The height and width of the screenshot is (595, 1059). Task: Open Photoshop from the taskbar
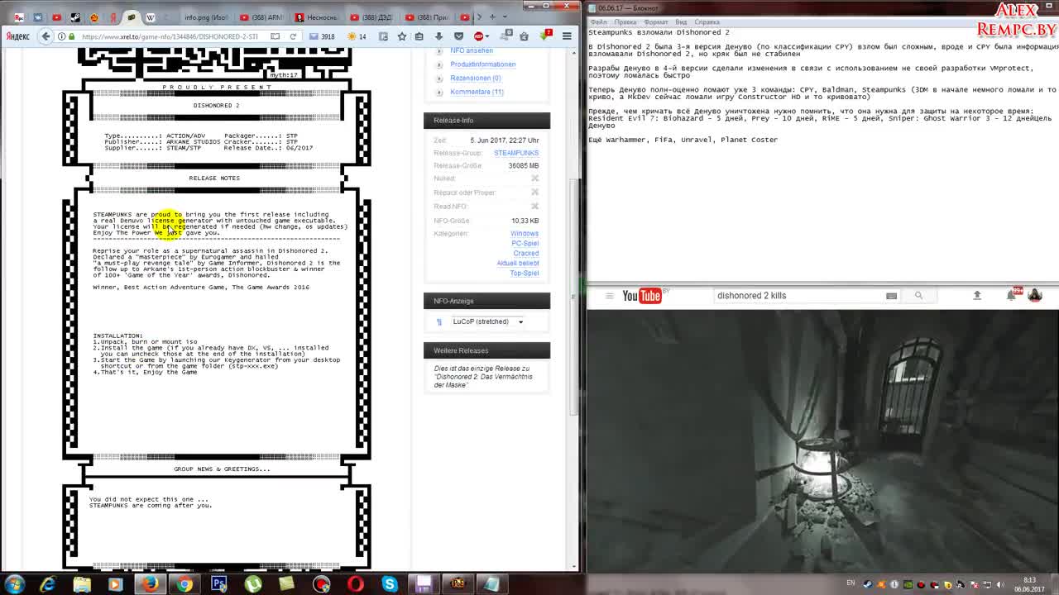pos(218,584)
